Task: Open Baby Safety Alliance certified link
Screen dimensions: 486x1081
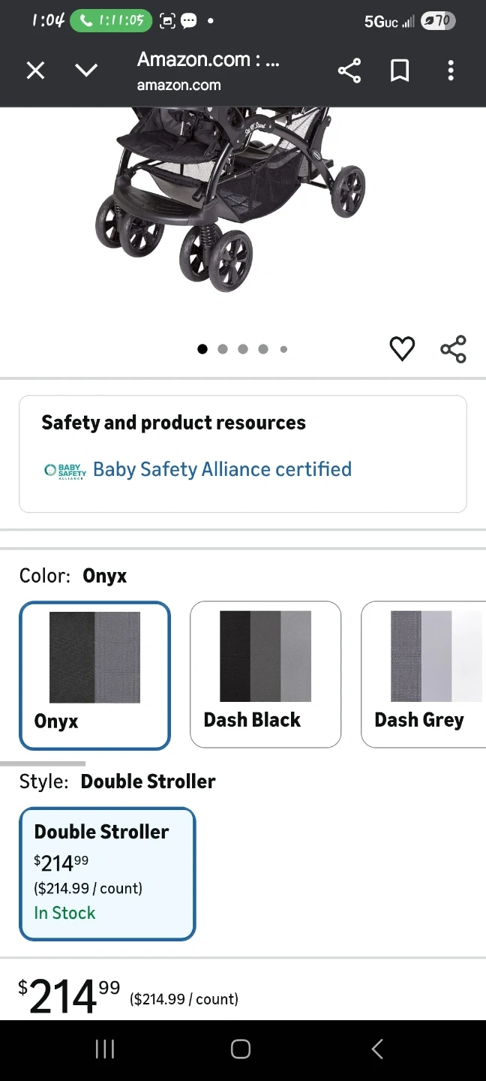Action: coord(222,470)
